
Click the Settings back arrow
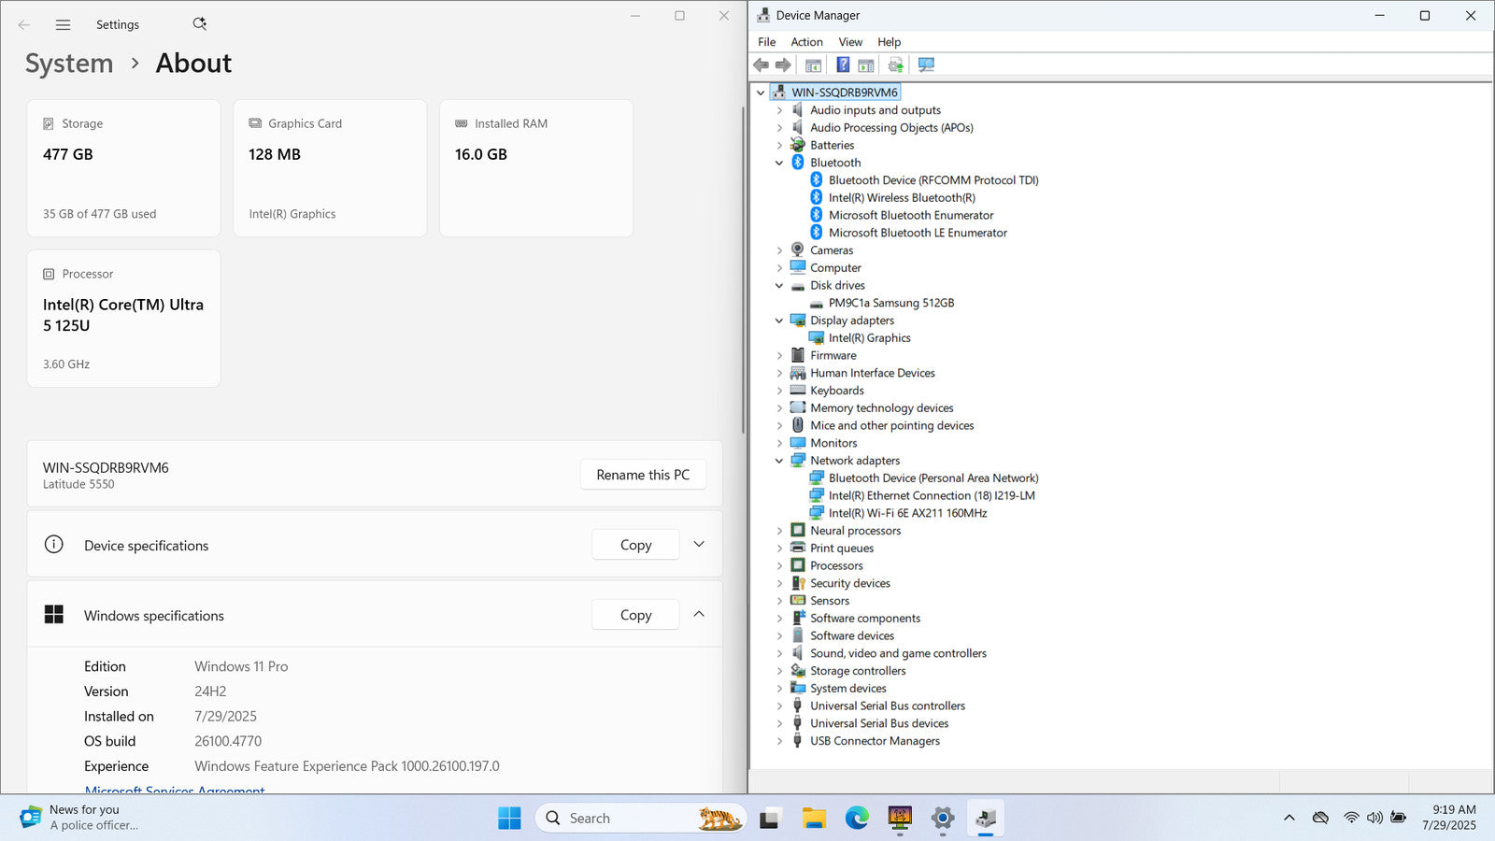(24, 25)
